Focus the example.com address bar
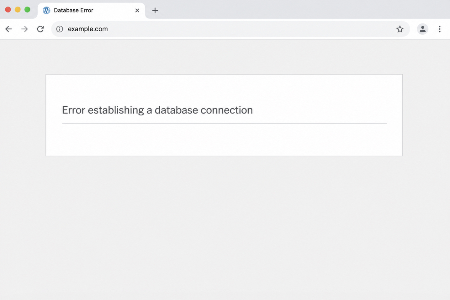 [230, 29]
